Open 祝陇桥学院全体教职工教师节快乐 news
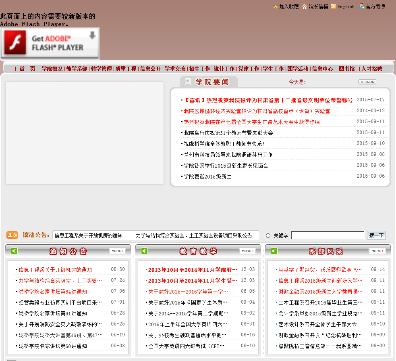Image resolution: width=396 pixels, height=361 pixels. [x=224, y=144]
